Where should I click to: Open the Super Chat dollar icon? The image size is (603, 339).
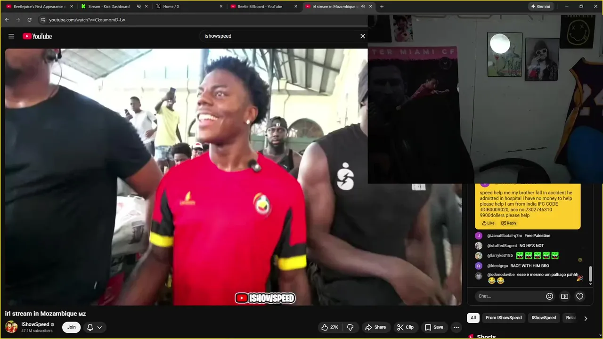click(x=564, y=296)
